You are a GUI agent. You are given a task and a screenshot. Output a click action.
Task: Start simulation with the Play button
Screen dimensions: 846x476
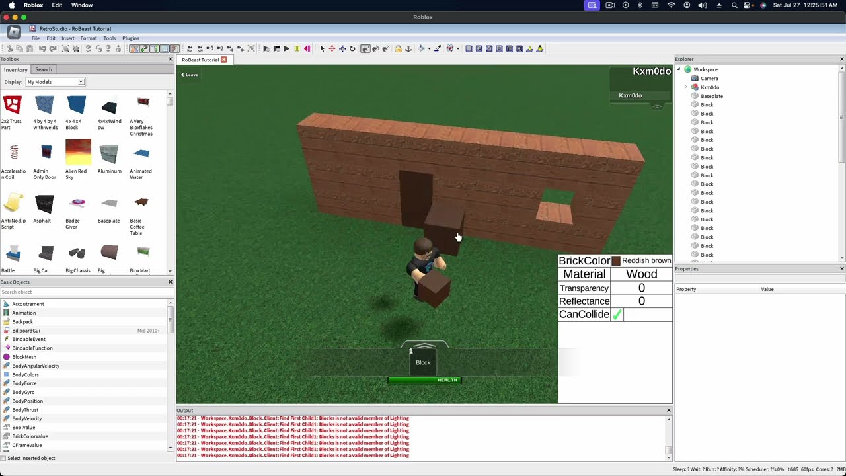click(x=286, y=48)
